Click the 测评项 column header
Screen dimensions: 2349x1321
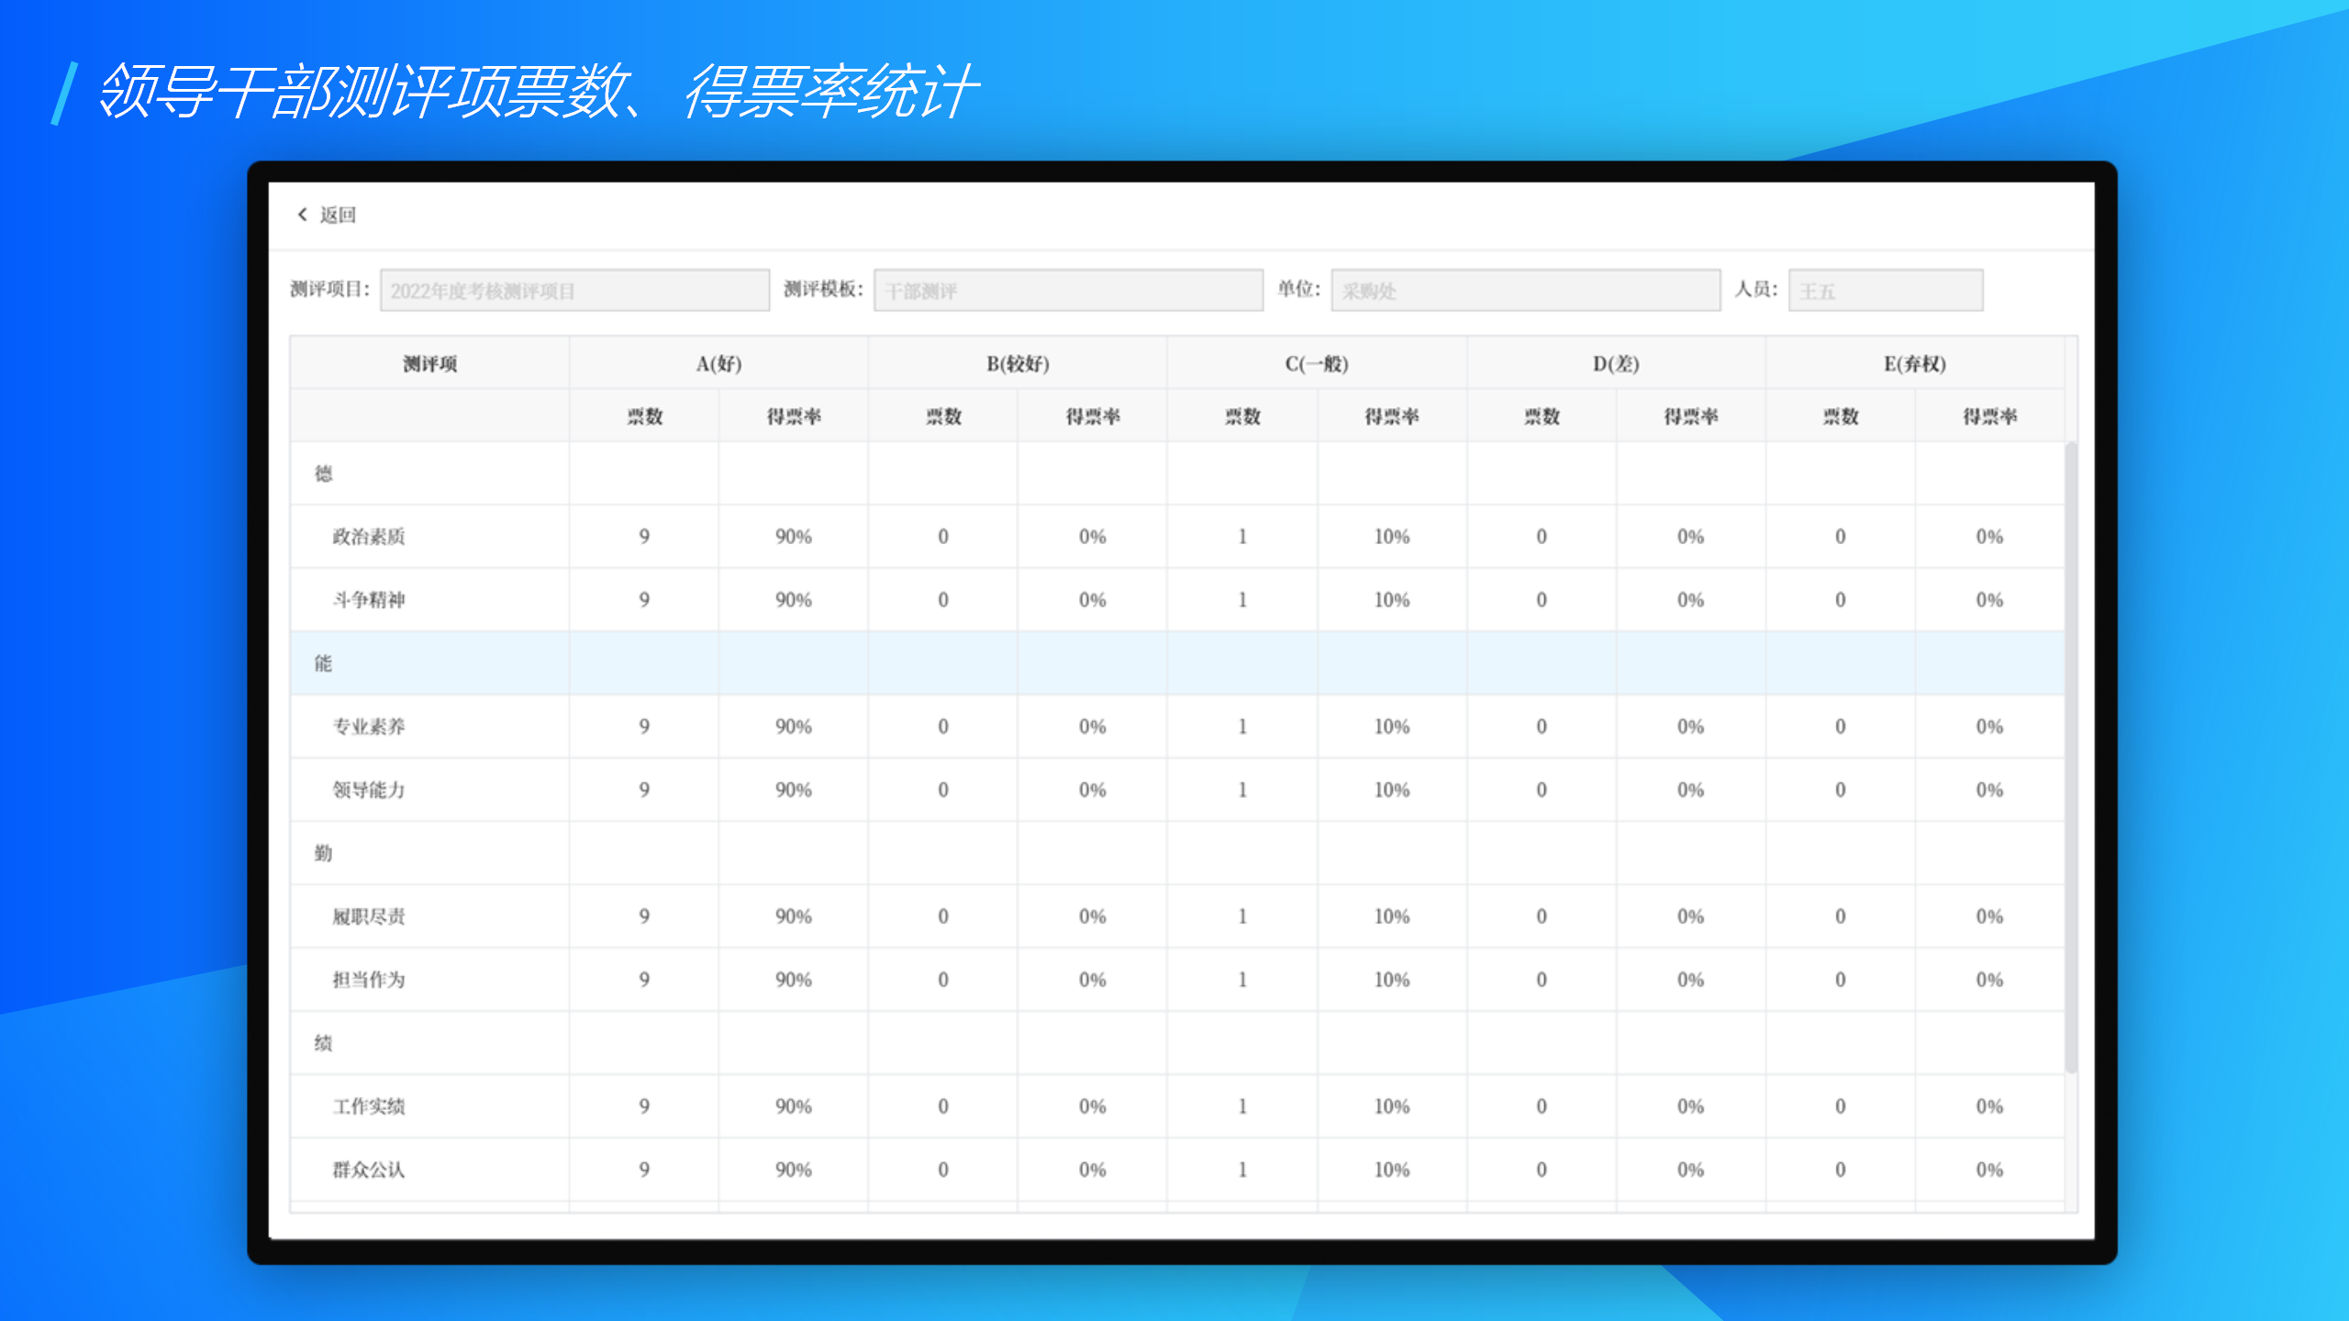[x=429, y=364]
